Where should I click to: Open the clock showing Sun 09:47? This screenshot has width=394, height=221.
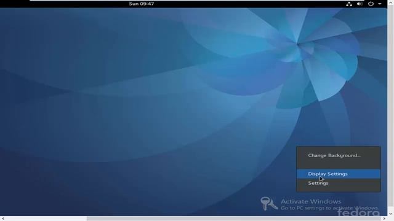point(142,4)
